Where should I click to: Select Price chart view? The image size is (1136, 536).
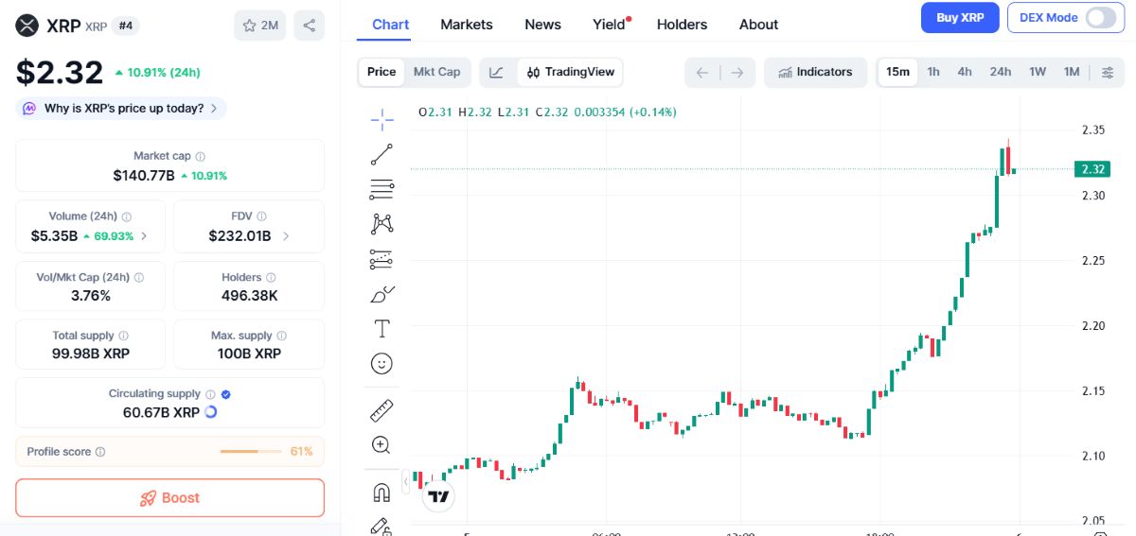point(382,72)
